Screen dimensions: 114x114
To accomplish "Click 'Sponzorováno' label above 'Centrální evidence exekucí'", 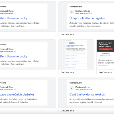I will point(76,83).
